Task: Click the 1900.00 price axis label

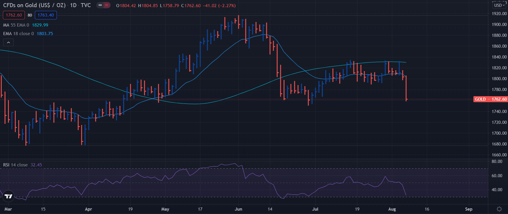Action: [x=499, y=25]
